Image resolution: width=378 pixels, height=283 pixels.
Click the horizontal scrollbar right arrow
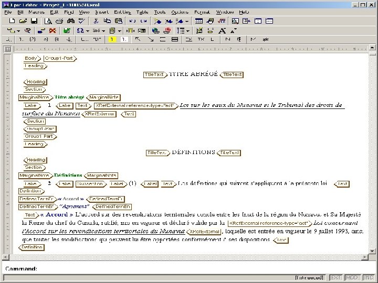pos(365,257)
